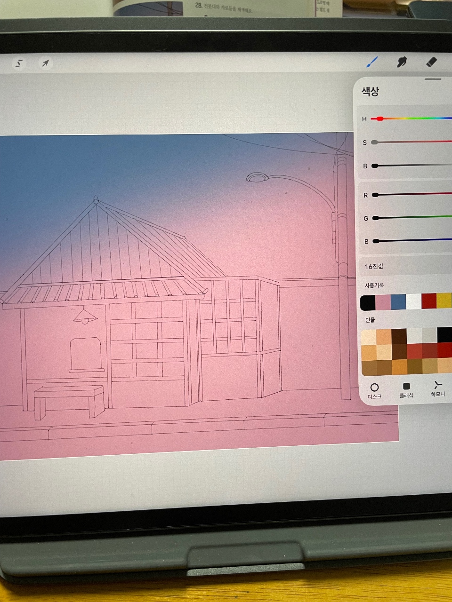Image resolution: width=452 pixels, height=602 pixels.
Task: Activate the Transform arrow tool
Action: click(45, 63)
